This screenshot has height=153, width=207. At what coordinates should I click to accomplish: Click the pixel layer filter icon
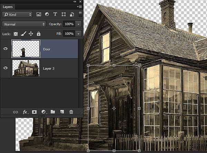pyautogui.click(x=39, y=14)
